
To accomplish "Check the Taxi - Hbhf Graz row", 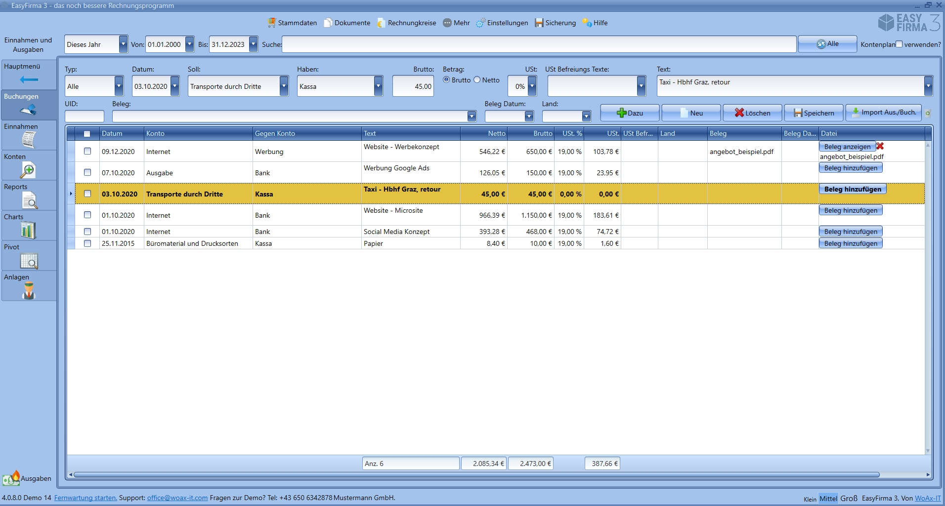I will 87,194.
